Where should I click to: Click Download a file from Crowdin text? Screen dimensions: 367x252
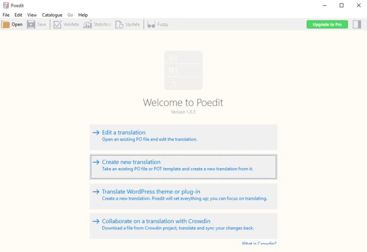click(x=178, y=228)
